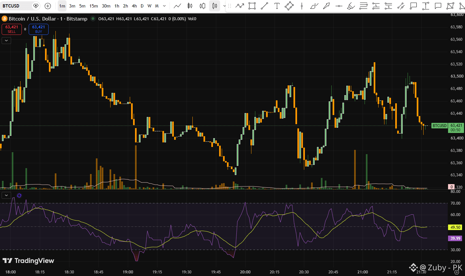Screen dimensions: 465x276
Task: Choose the 4h interval
Action: pyautogui.click(x=134, y=6)
